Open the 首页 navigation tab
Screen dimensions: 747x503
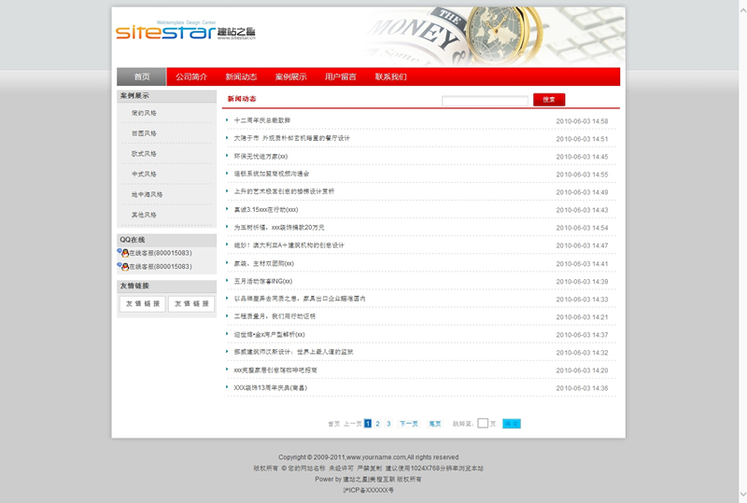coord(141,77)
